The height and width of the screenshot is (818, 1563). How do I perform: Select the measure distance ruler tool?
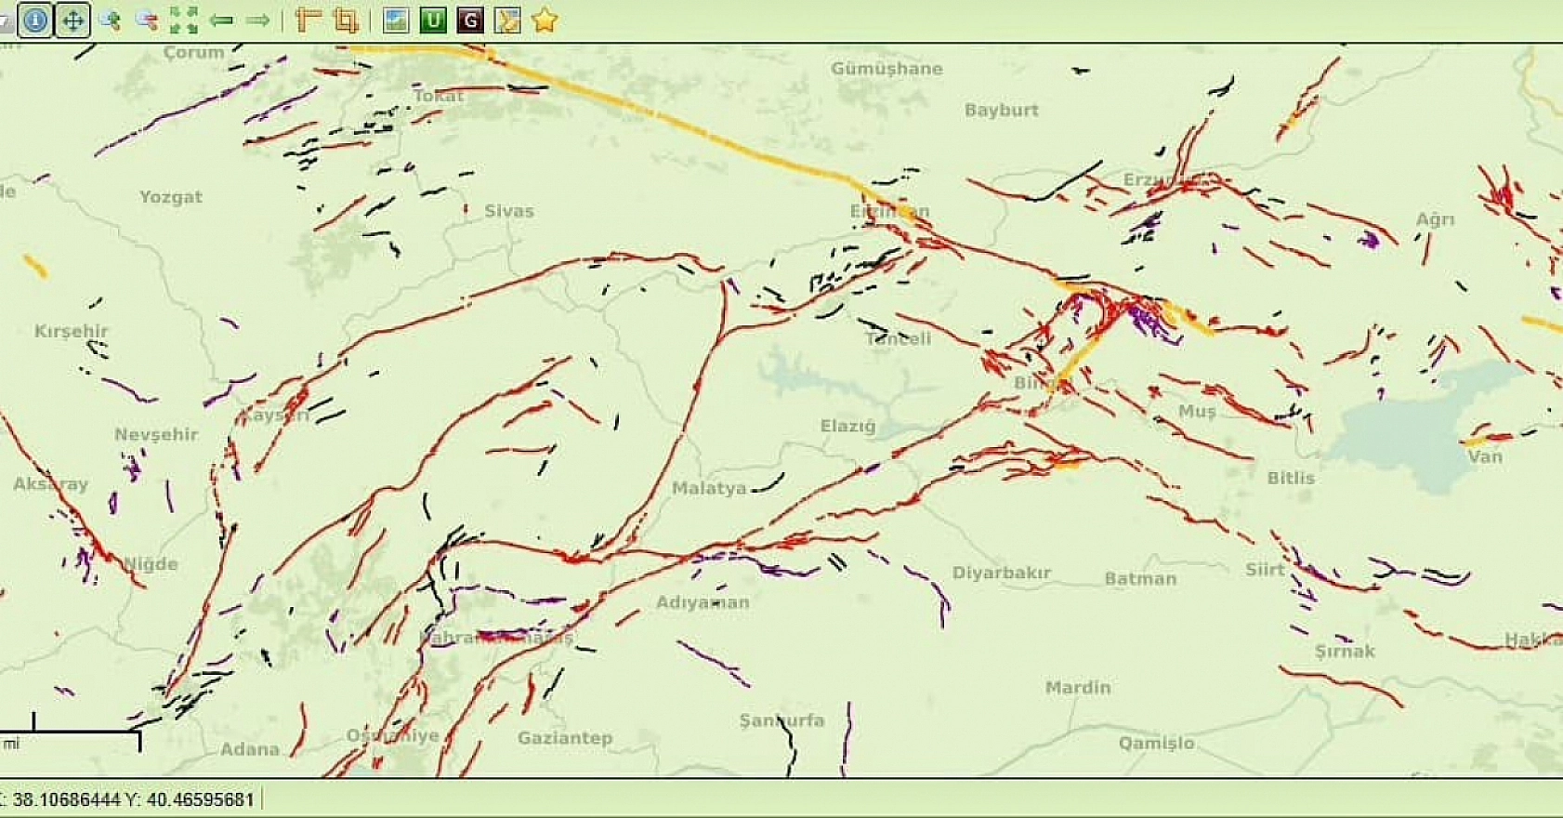[x=307, y=20]
